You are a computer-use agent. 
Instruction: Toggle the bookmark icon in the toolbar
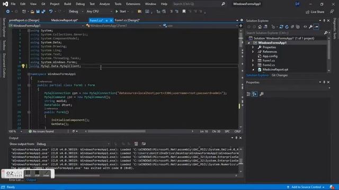184,12
